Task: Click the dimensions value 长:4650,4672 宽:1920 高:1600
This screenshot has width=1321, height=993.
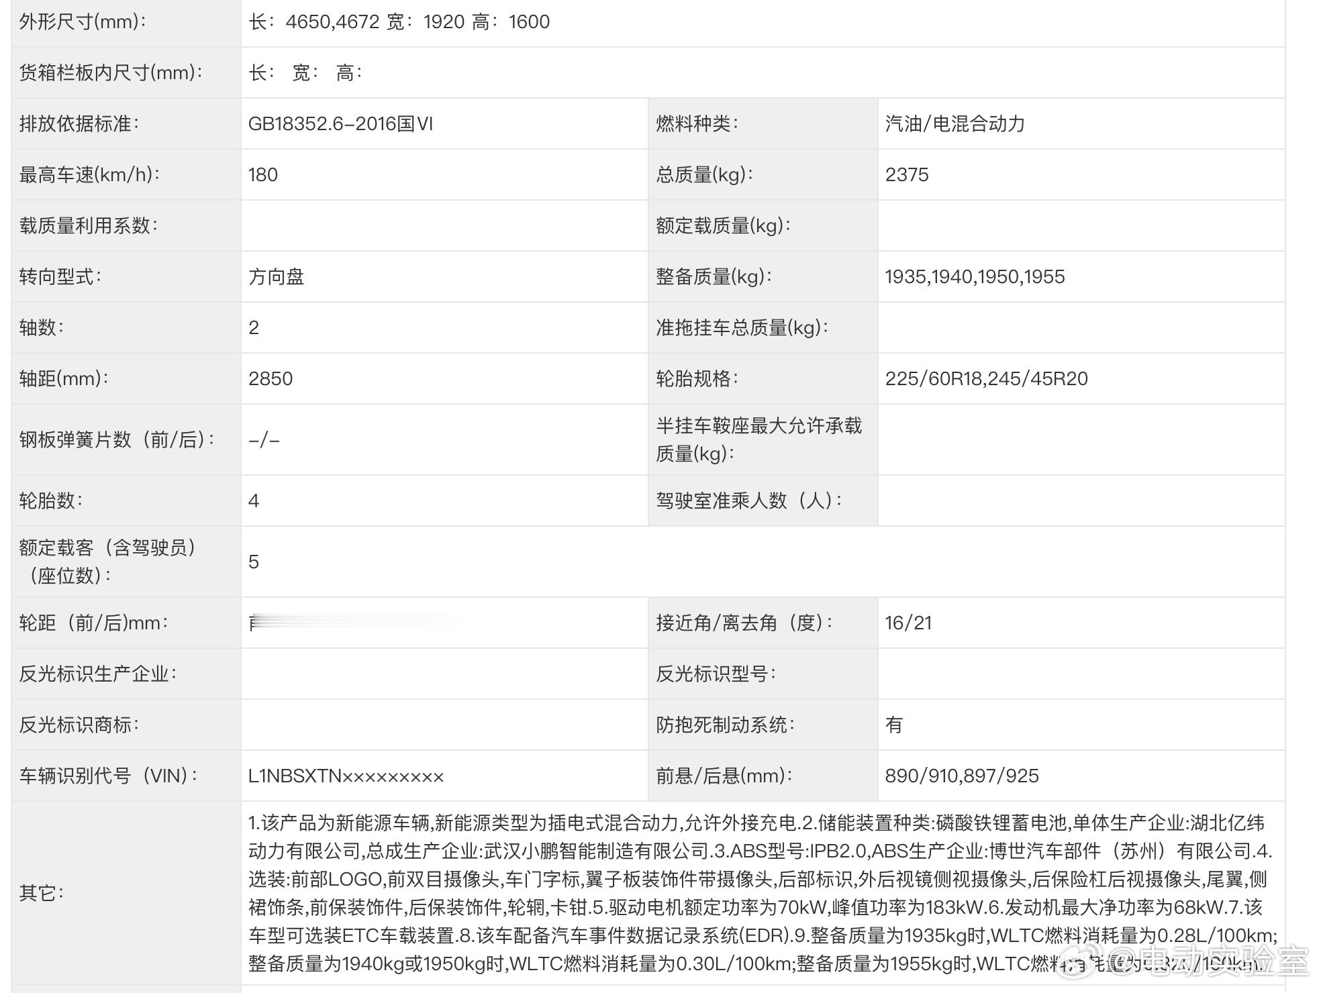Action: pos(399,22)
